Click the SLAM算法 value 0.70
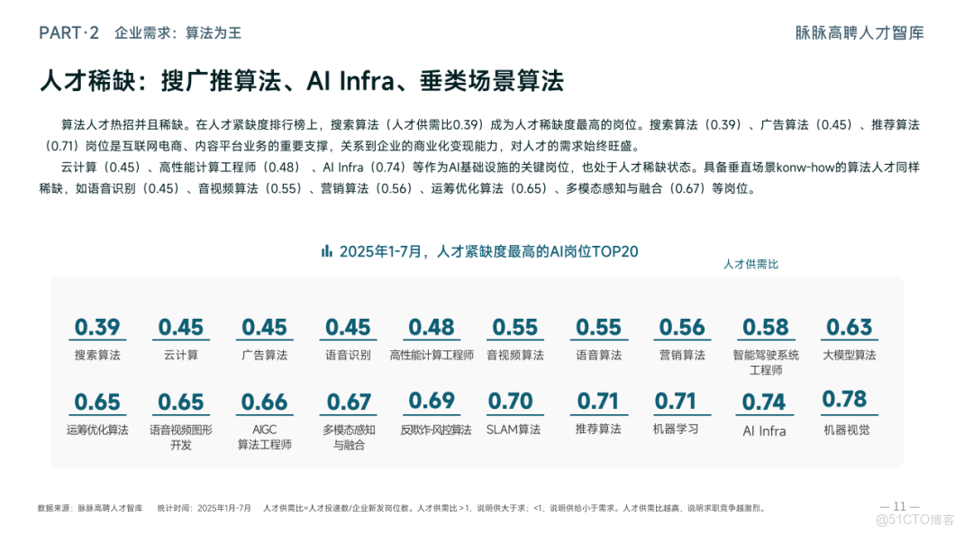Viewport: 964px width, 535px height. click(514, 400)
